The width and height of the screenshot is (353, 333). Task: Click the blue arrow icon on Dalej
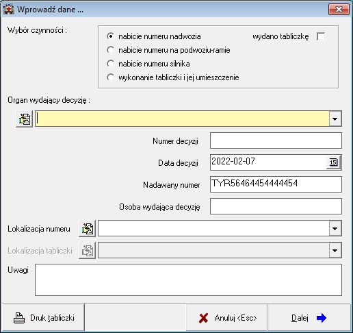click(322, 318)
